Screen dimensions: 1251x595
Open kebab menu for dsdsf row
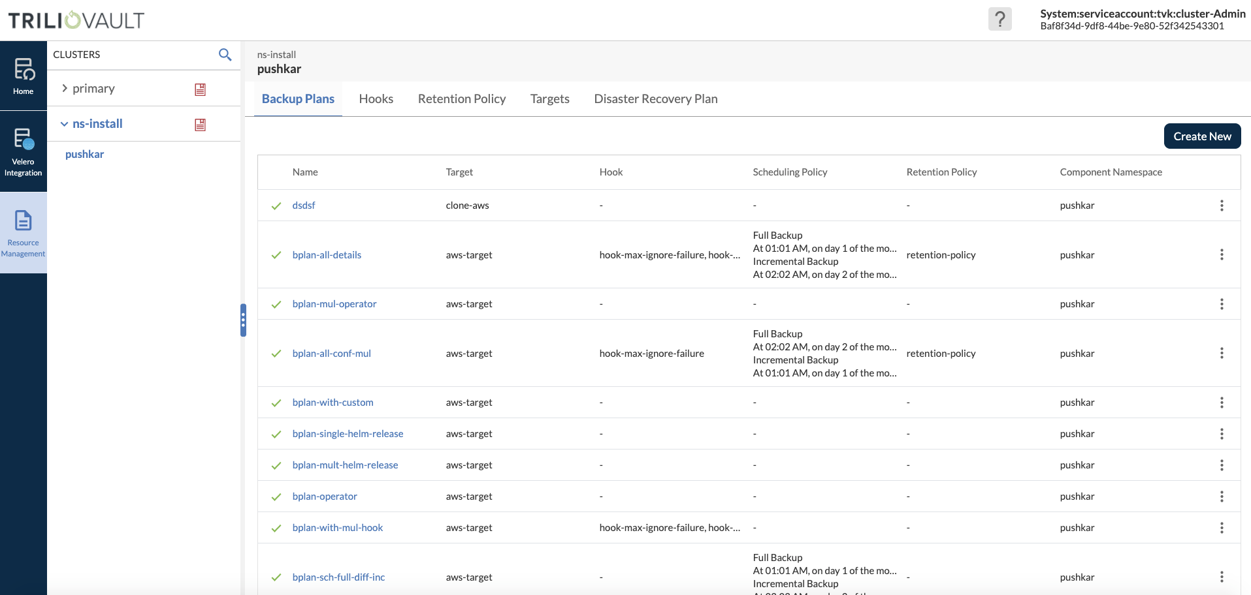(1221, 206)
